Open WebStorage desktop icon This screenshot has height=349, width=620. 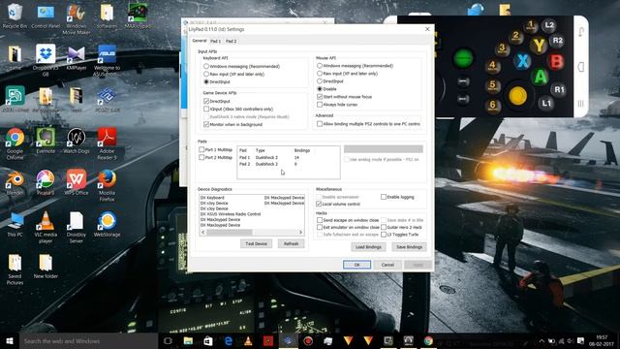pos(107,224)
